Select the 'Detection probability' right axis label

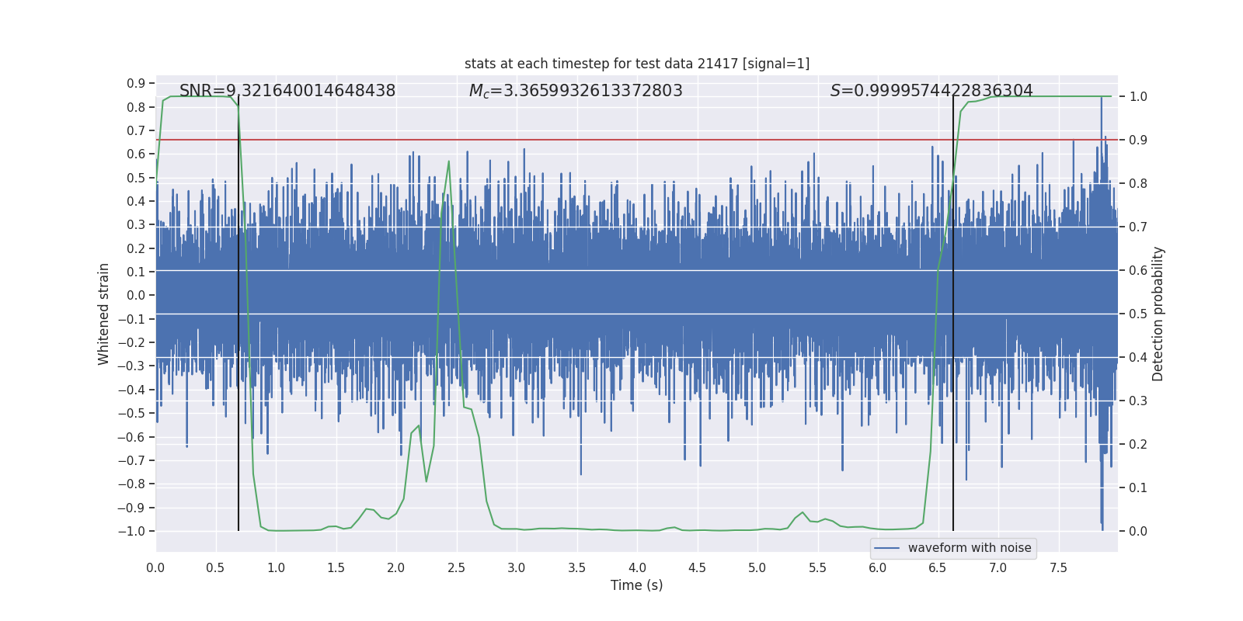tap(1158, 314)
